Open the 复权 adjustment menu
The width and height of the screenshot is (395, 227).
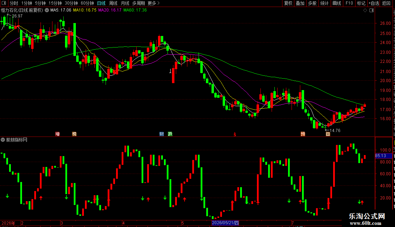(288, 3)
